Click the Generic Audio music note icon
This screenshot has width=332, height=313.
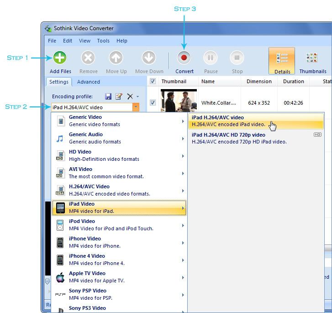click(60, 138)
